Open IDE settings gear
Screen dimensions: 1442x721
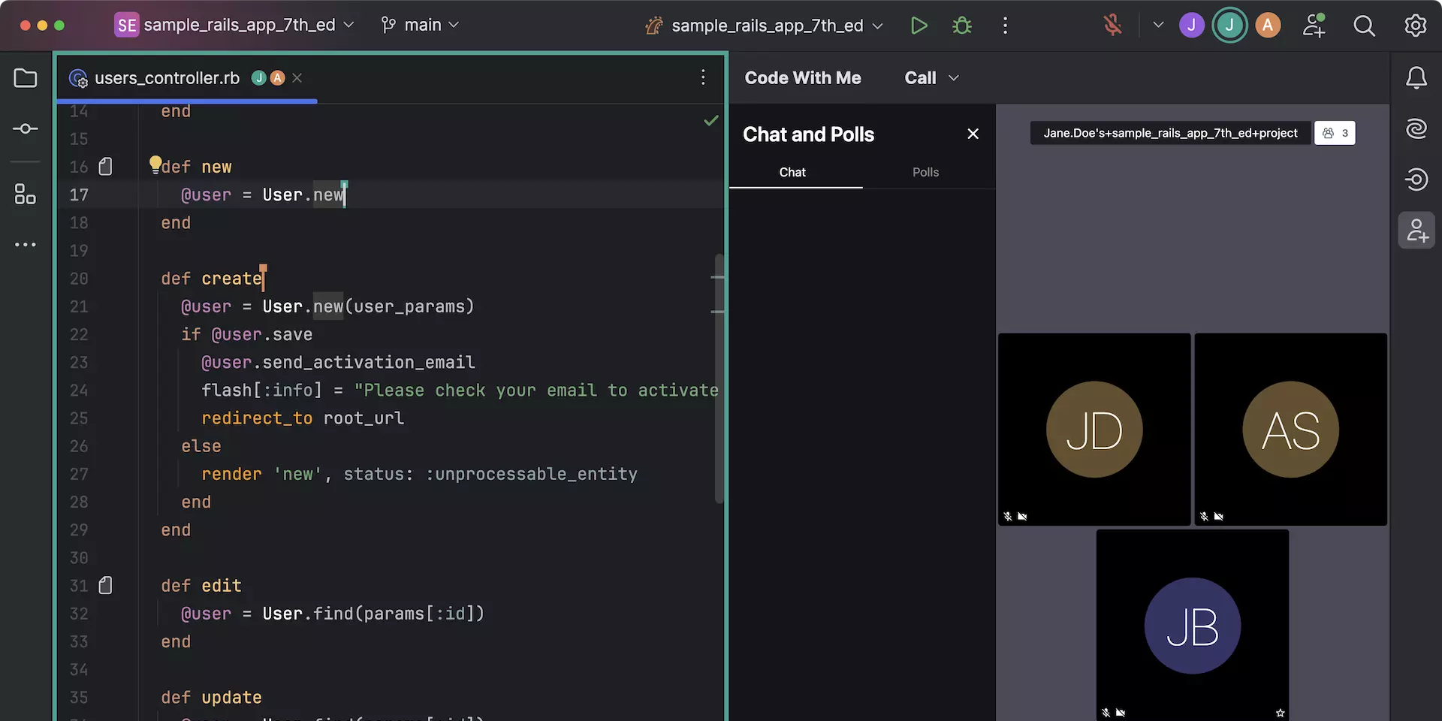point(1415,26)
